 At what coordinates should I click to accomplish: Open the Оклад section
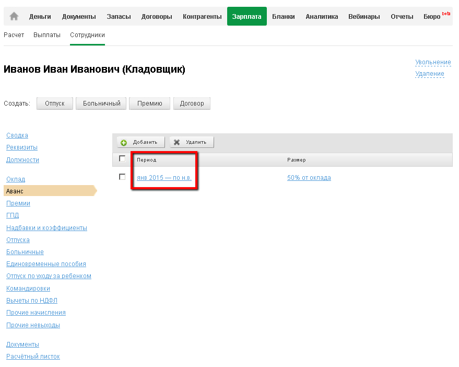16,179
